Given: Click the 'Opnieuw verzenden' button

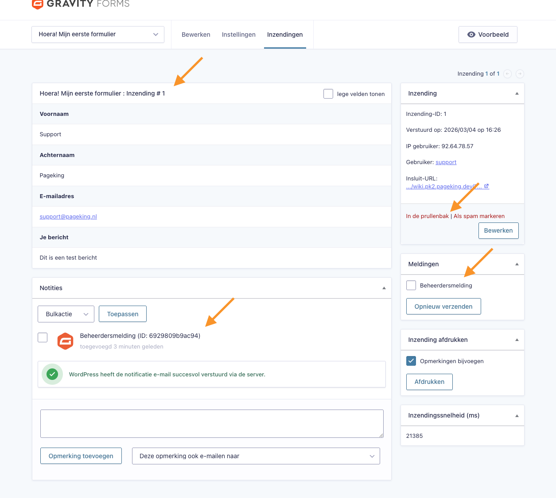Looking at the screenshot, I should [443, 306].
